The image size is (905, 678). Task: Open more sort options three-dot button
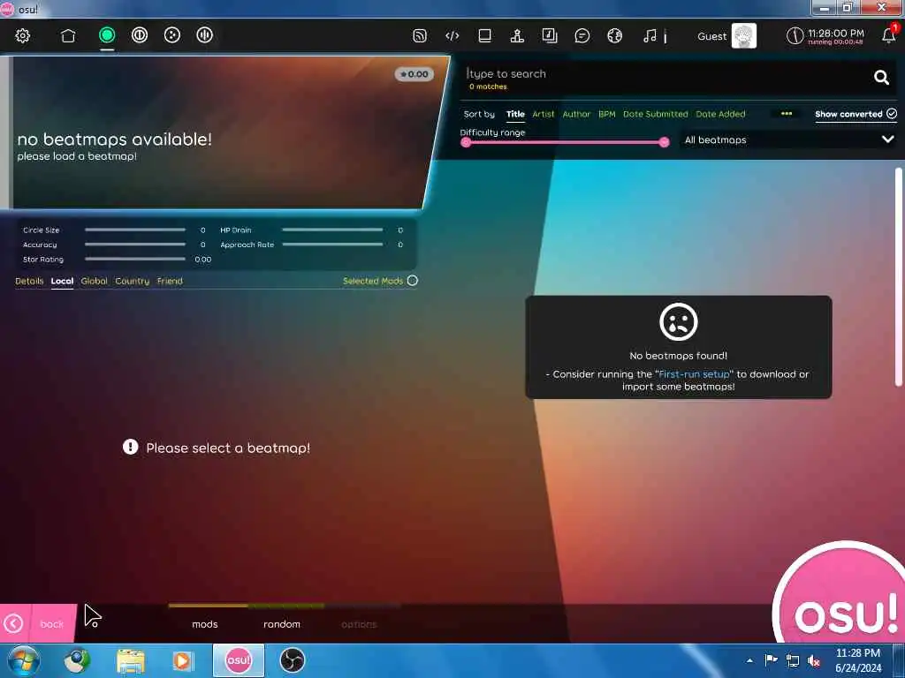[x=786, y=114]
